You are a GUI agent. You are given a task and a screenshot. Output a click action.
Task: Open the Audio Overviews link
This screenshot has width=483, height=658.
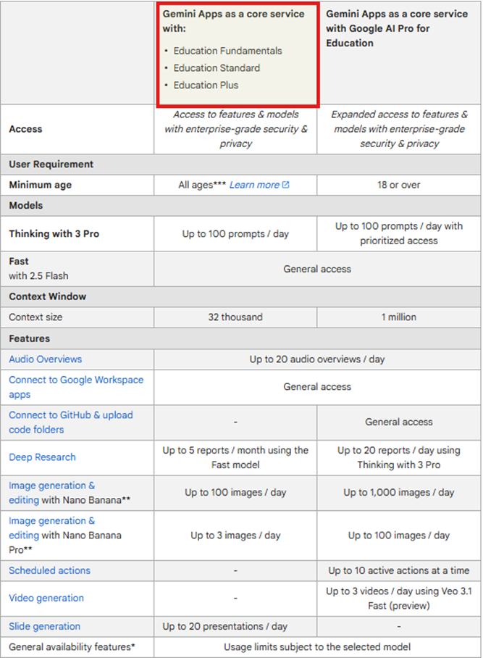pos(46,359)
